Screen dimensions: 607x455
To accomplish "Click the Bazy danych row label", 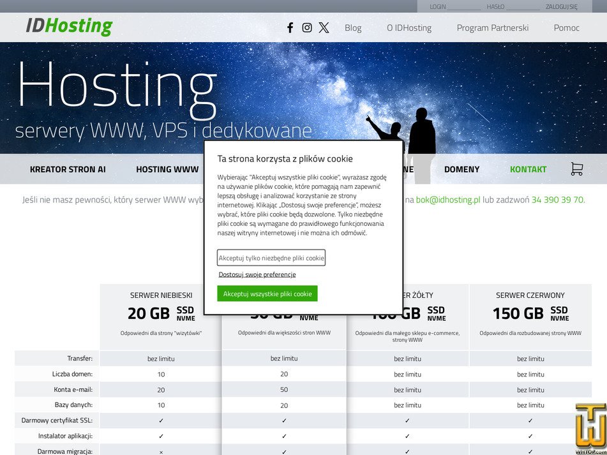I will point(73,405).
